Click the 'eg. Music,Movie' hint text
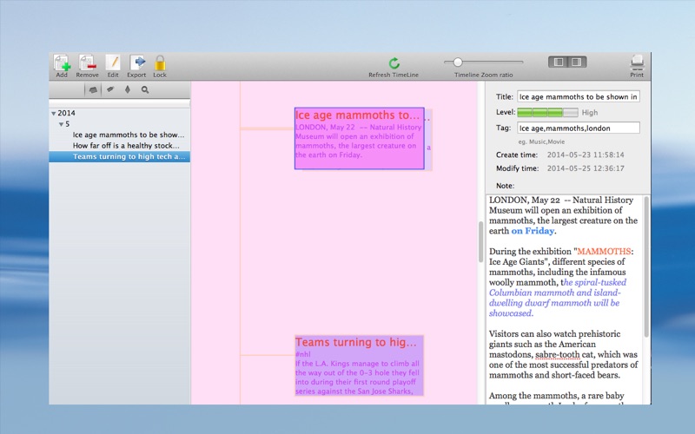 [541, 141]
